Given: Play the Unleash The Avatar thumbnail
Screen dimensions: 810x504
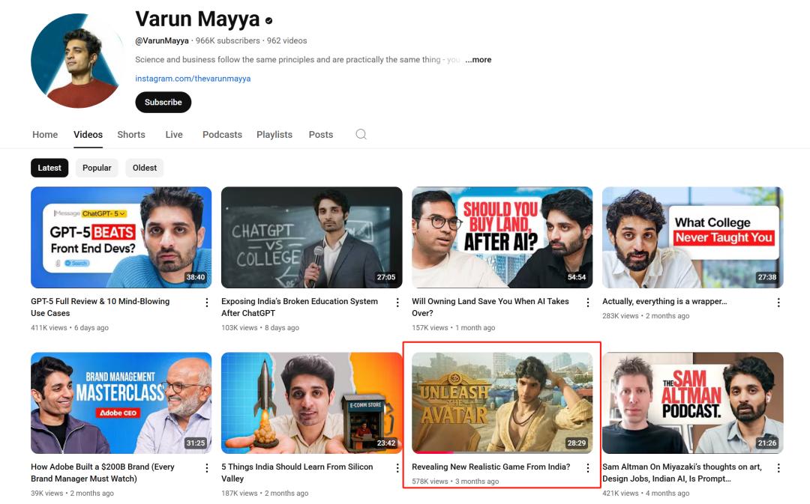Looking at the screenshot, I should coord(502,403).
